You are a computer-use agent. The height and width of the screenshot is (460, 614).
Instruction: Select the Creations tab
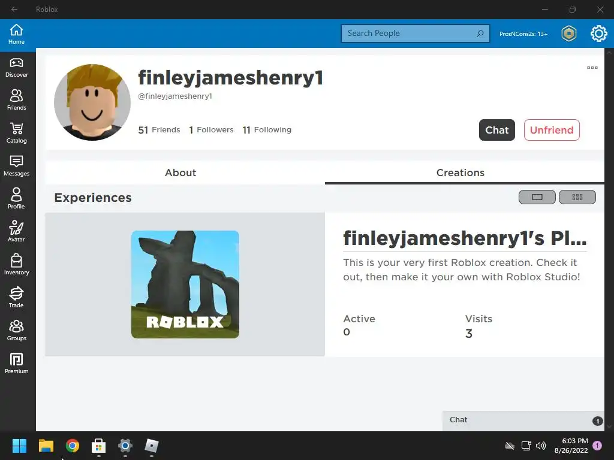(x=460, y=172)
